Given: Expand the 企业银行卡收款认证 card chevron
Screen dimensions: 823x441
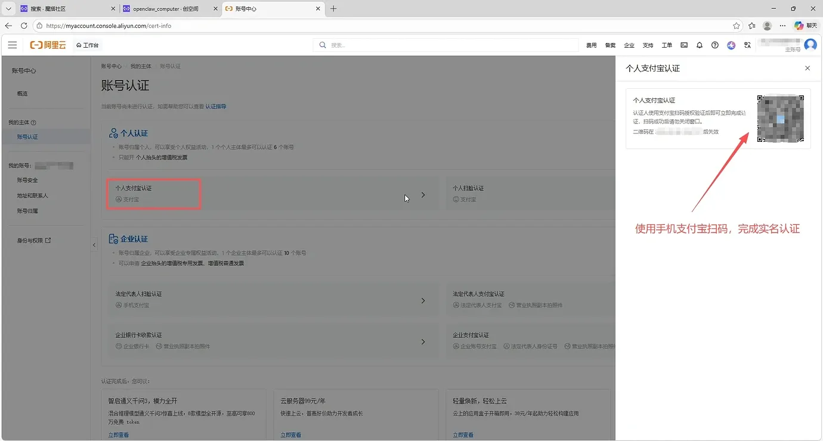Looking at the screenshot, I should [424, 341].
